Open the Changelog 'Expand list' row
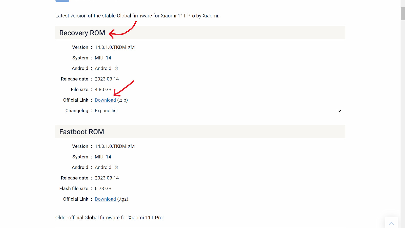The image size is (405, 228). pos(106,111)
